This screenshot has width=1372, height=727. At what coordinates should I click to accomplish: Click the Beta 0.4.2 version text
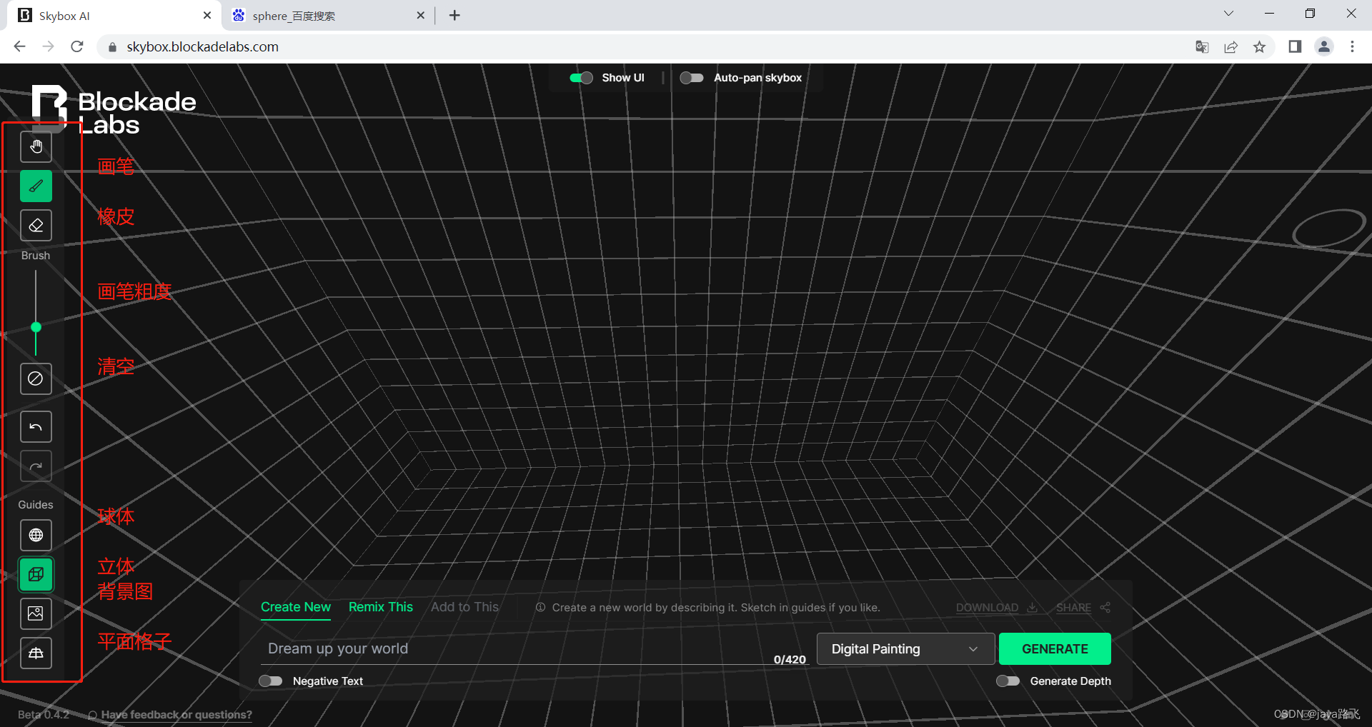click(x=44, y=715)
